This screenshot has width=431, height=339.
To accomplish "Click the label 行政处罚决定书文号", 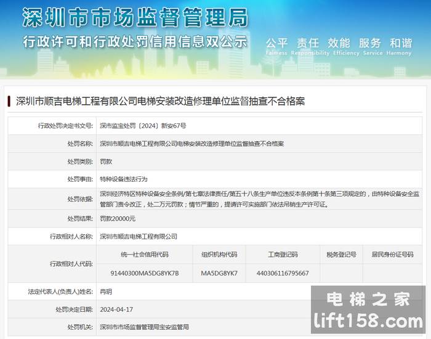I will coord(65,126).
